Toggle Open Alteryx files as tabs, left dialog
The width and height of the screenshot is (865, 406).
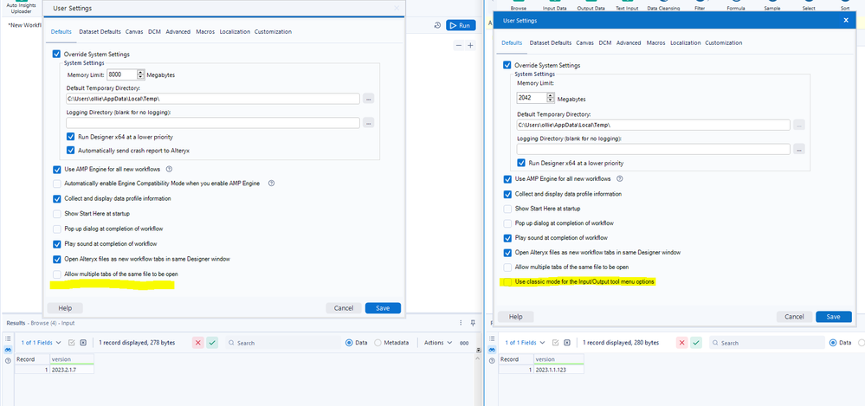[57, 259]
